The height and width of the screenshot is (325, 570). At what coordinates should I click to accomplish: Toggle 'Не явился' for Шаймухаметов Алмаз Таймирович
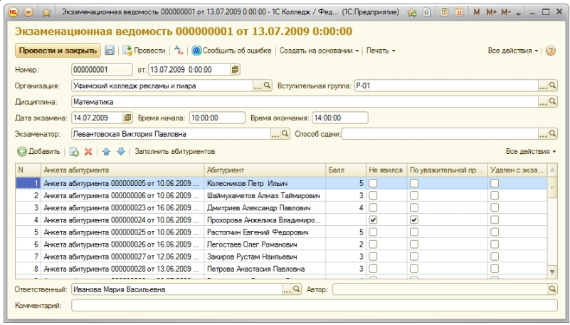point(373,196)
